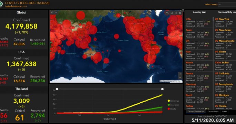Toggle Deaths series in chart legend
Image resolution: width=236 pixels, height=124 pixels.
[172, 109]
